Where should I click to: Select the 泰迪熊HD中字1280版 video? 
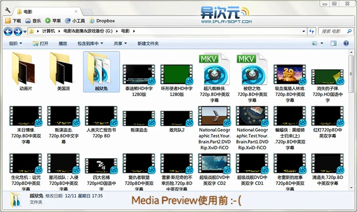pos(139,81)
